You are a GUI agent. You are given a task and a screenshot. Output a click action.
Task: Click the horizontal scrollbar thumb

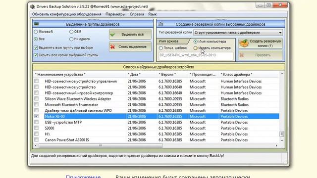(x=101, y=145)
